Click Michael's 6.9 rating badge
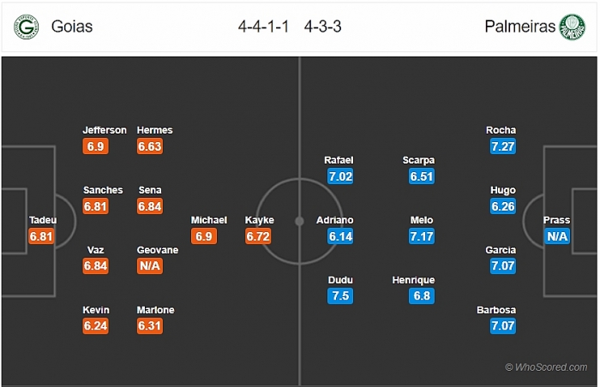600x387 pixels. 204,236
